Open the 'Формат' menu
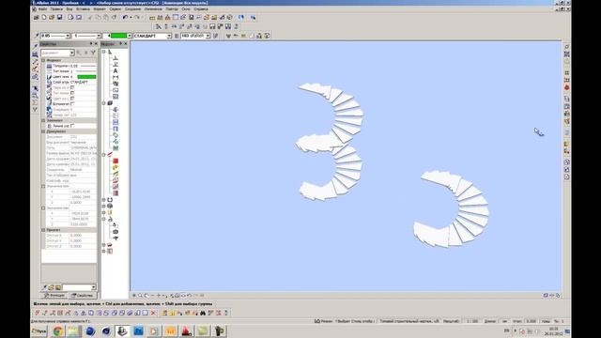The height and width of the screenshot is (338, 601). [x=100, y=8]
